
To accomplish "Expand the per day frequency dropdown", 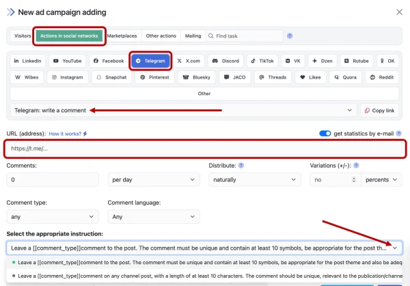I will tap(154, 179).
